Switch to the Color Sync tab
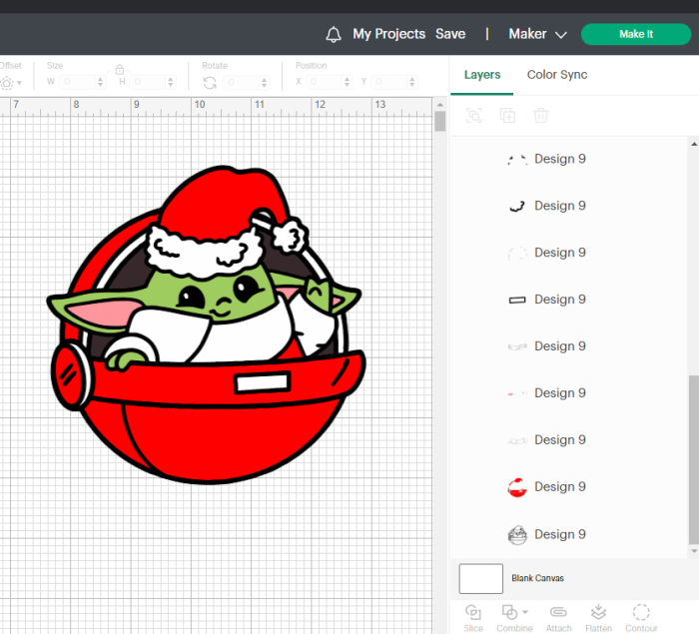This screenshot has width=699, height=634. [557, 75]
